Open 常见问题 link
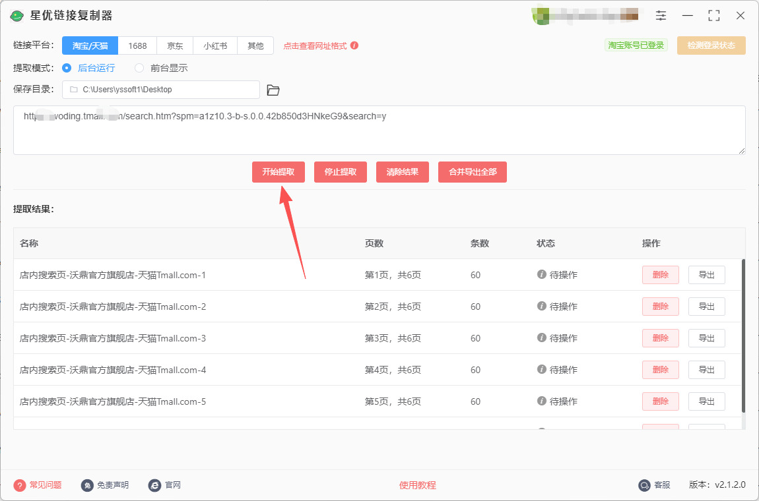Image resolution: width=759 pixels, height=501 pixels. [46, 485]
